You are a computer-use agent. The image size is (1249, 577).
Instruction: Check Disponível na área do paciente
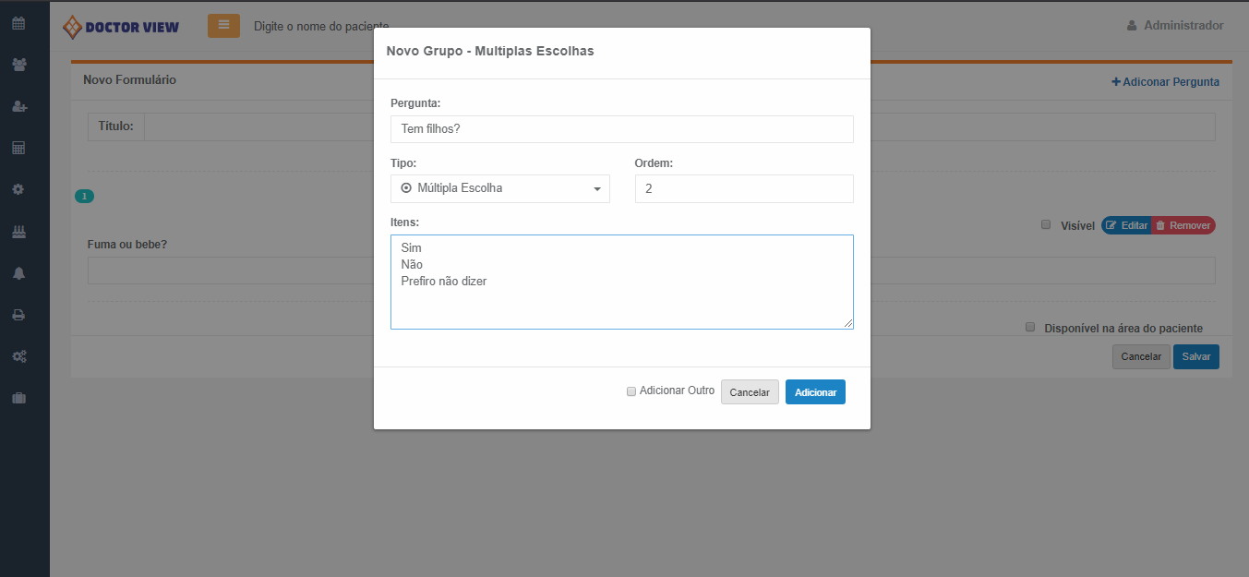click(1030, 327)
